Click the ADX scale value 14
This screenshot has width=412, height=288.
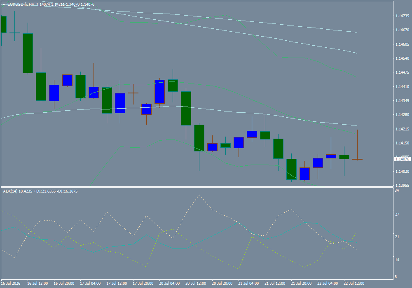click(x=397, y=260)
